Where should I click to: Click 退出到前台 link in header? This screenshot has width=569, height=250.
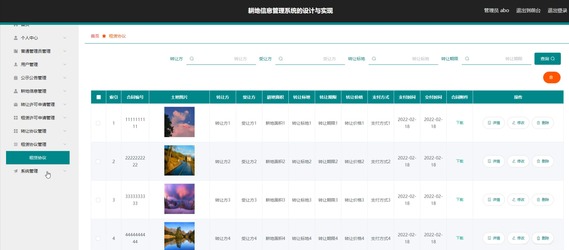528,11
